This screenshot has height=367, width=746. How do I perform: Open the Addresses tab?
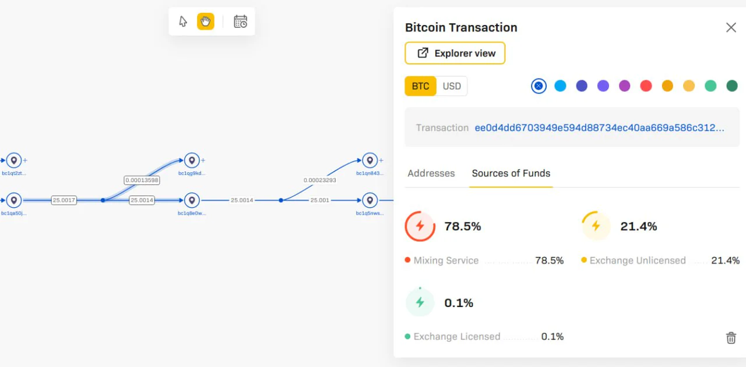coord(431,173)
